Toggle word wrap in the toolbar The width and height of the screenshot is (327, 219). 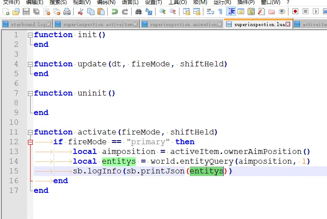(x=210, y=12)
